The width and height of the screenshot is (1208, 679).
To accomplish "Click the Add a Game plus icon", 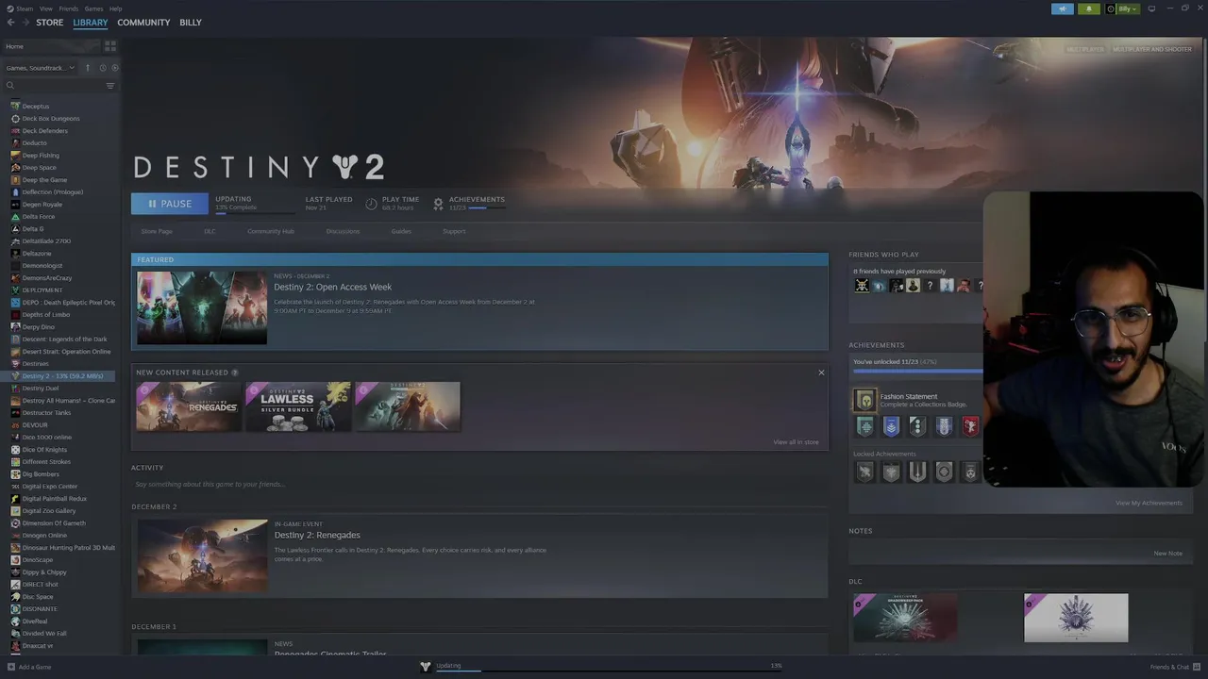I will pyautogui.click(x=11, y=667).
